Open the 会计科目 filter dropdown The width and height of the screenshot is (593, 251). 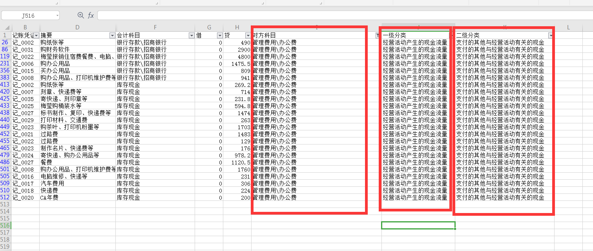[x=192, y=36]
